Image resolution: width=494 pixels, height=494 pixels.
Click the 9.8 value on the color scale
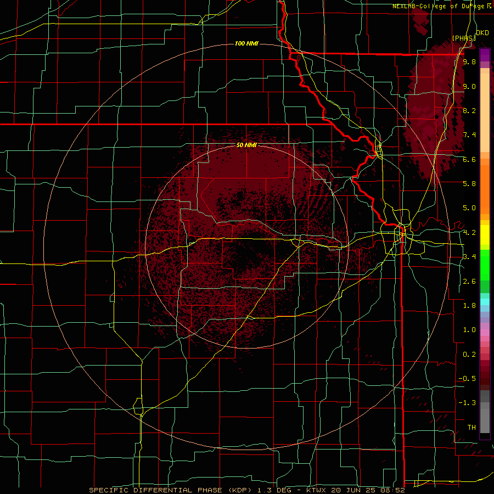(x=469, y=61)
